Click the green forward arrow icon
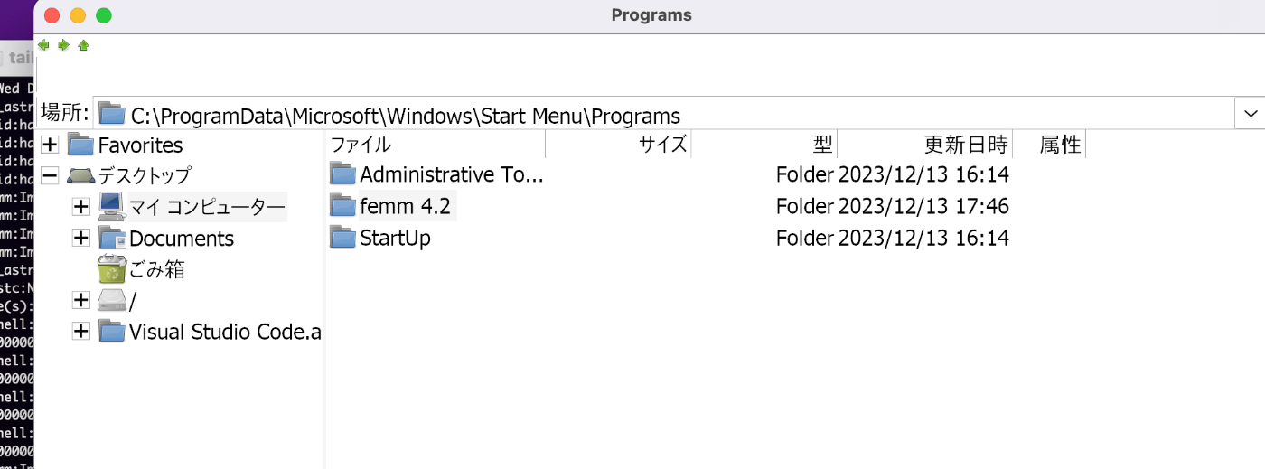The image size is (1265, 469). coord(63,45)
